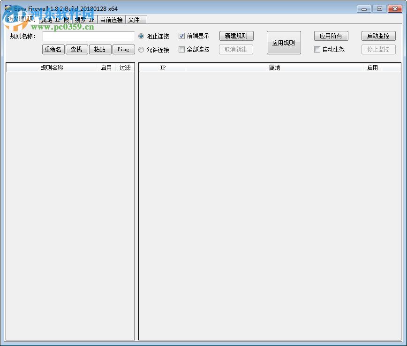Click the 粘贴 button
The width and height of the screenshot is (407, 346).
tap(100, 49)
